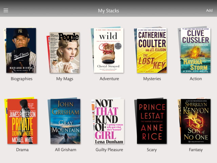
Task: Open the People magazine stack
Action: click(x=64, y=52)
